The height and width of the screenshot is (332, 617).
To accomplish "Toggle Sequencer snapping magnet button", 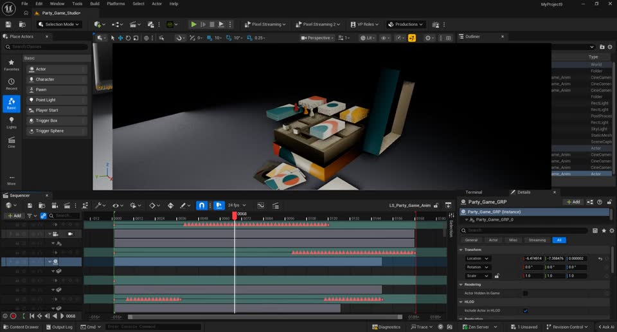I will click(201, 205).
